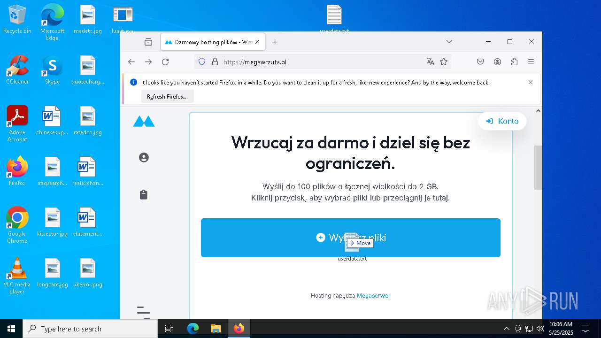Launch Edge from the taskbar
Image resolution: width=601 pixels, height=338 pixels.
[x=193, y=329]
